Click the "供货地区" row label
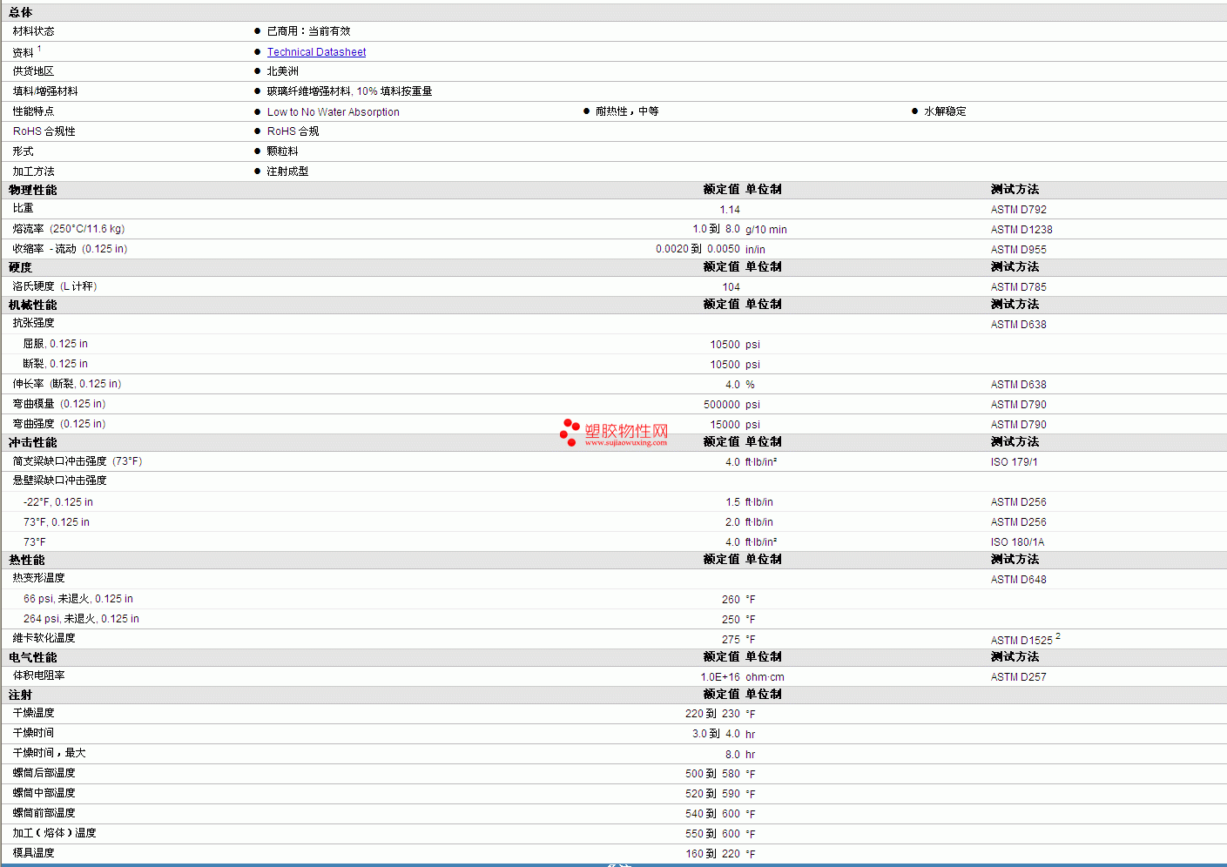 pos(33,71)
